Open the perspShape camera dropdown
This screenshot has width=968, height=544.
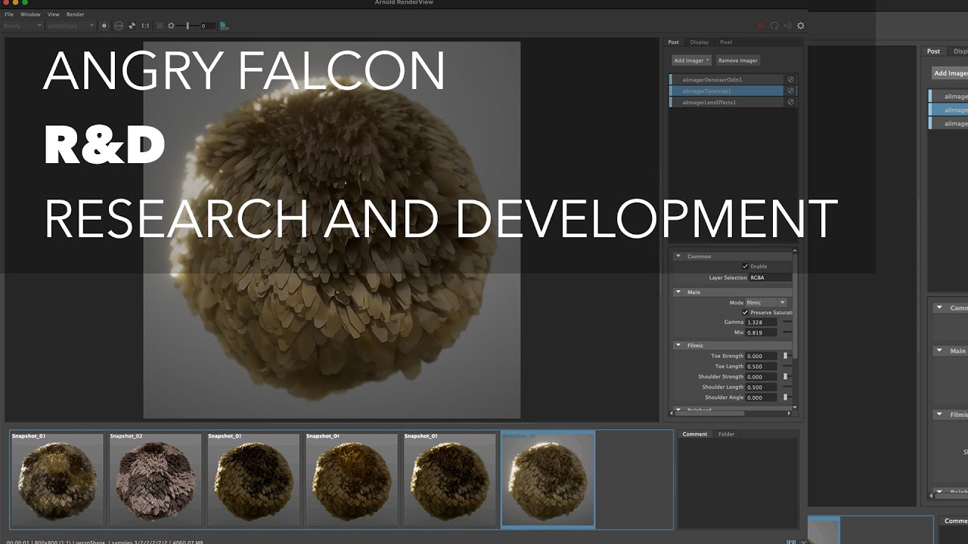point(70,26)
